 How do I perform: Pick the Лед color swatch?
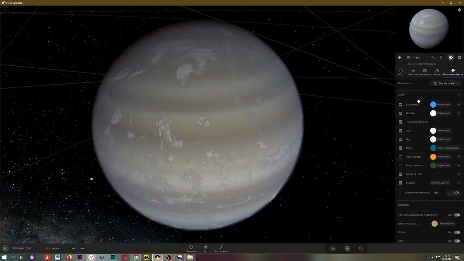(433, 139)
